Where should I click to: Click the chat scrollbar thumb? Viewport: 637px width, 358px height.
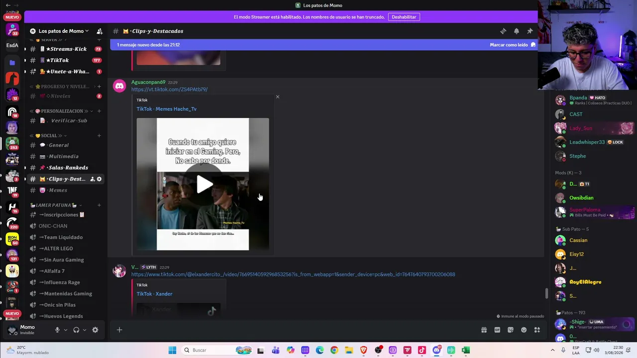[546, 294]
